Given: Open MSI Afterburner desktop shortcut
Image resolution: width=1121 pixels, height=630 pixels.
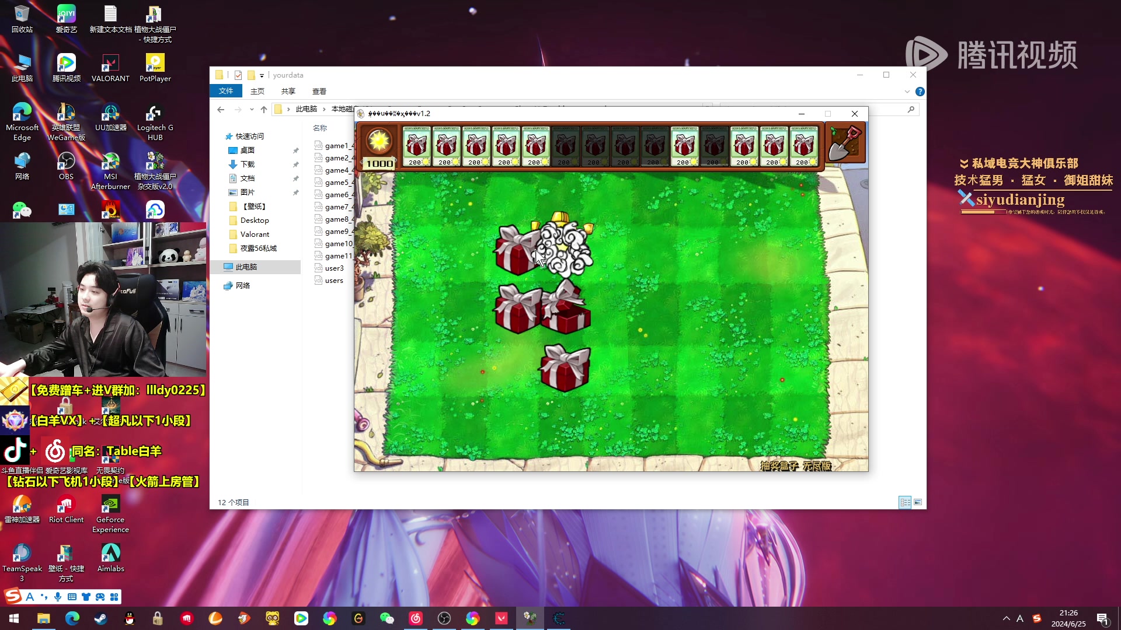Looking at the screenshot, I should pos(110,171).
